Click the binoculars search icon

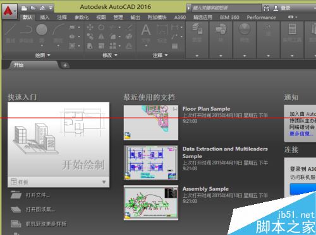(x=266, y=8)
